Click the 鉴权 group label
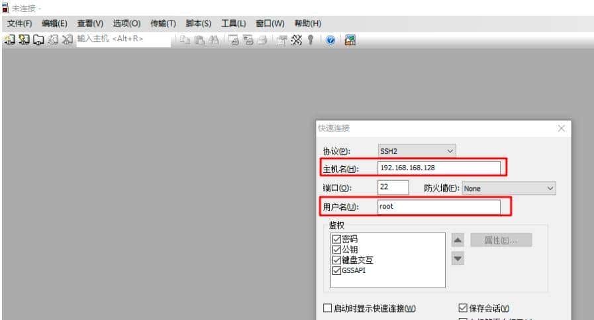 pyautogui.click(x=336, y=226)
